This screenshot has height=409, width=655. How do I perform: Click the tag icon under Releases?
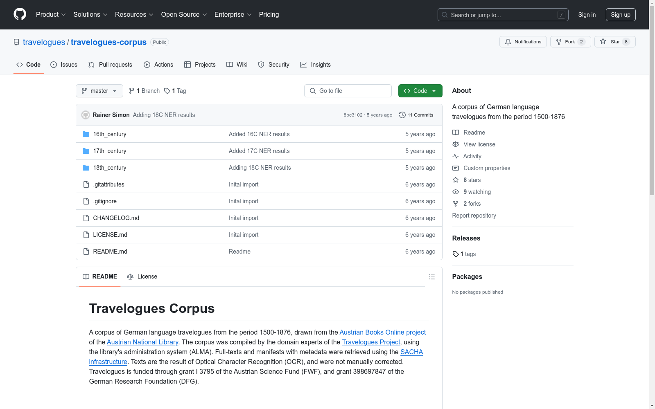[x=456, y=254]
